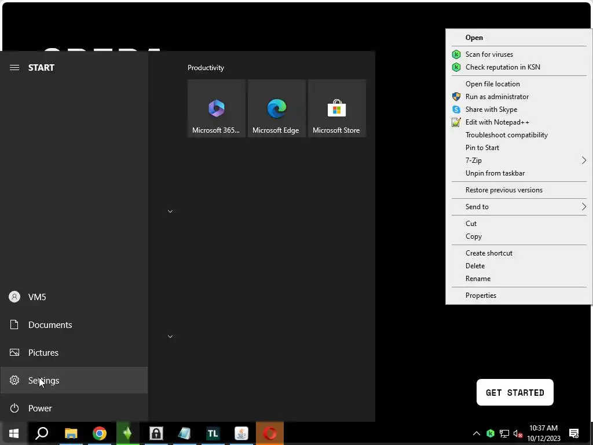This screenshot has width=593, height=445.
Task: Choose Restore previous versions
Action: click(519, 190)
